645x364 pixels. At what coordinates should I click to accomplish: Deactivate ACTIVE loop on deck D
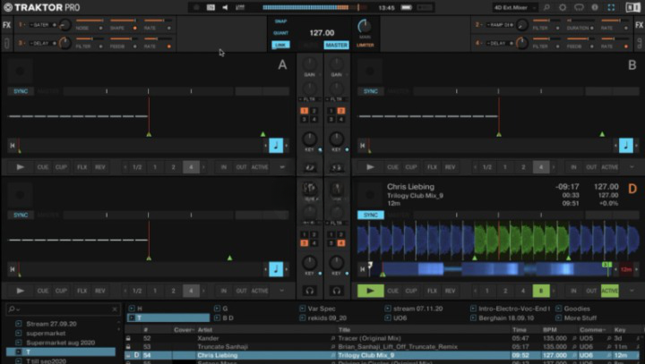pos(610,291)
